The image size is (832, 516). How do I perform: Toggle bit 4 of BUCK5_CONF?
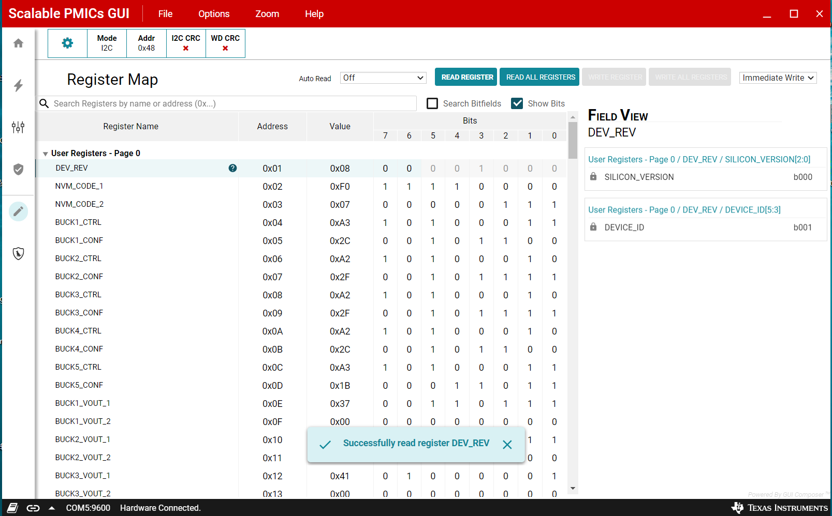457,386
